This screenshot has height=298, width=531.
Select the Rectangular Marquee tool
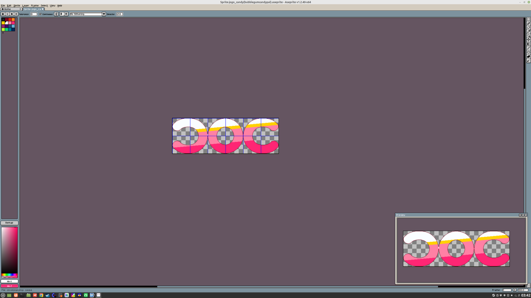pos(529,19)
